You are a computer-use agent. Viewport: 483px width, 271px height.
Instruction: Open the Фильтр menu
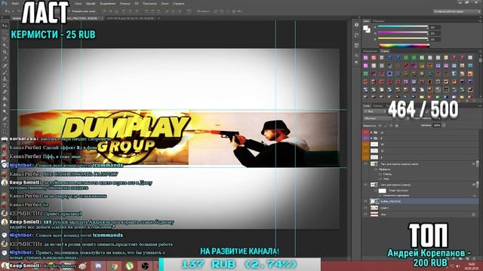click(125, 3)
